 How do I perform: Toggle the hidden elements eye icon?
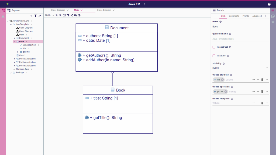(x=75, y=15)
